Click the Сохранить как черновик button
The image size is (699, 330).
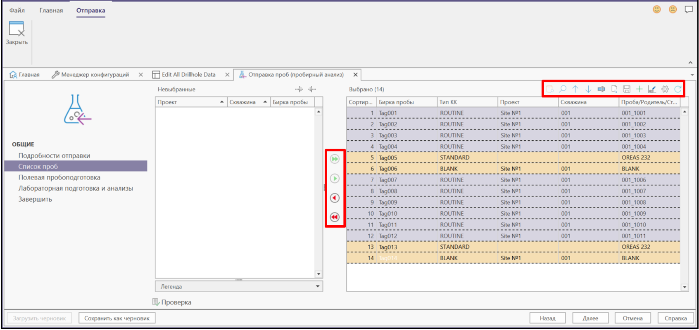click(x=117, y=318)
